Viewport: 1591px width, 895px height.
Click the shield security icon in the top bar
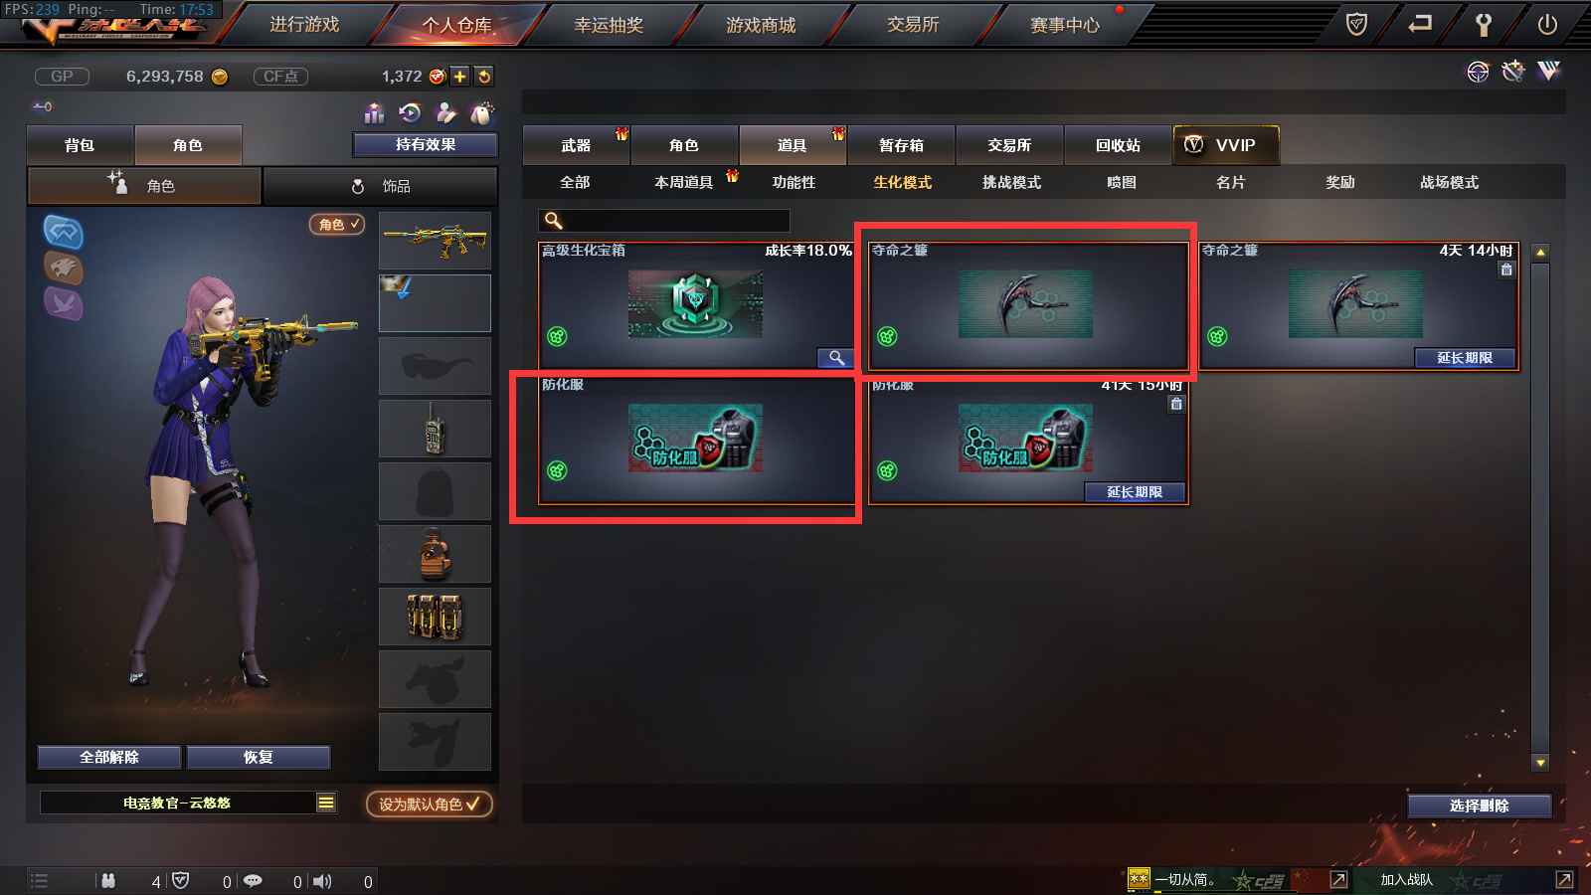(1356, 24)
